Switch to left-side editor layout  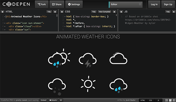(x=167, y=100)
